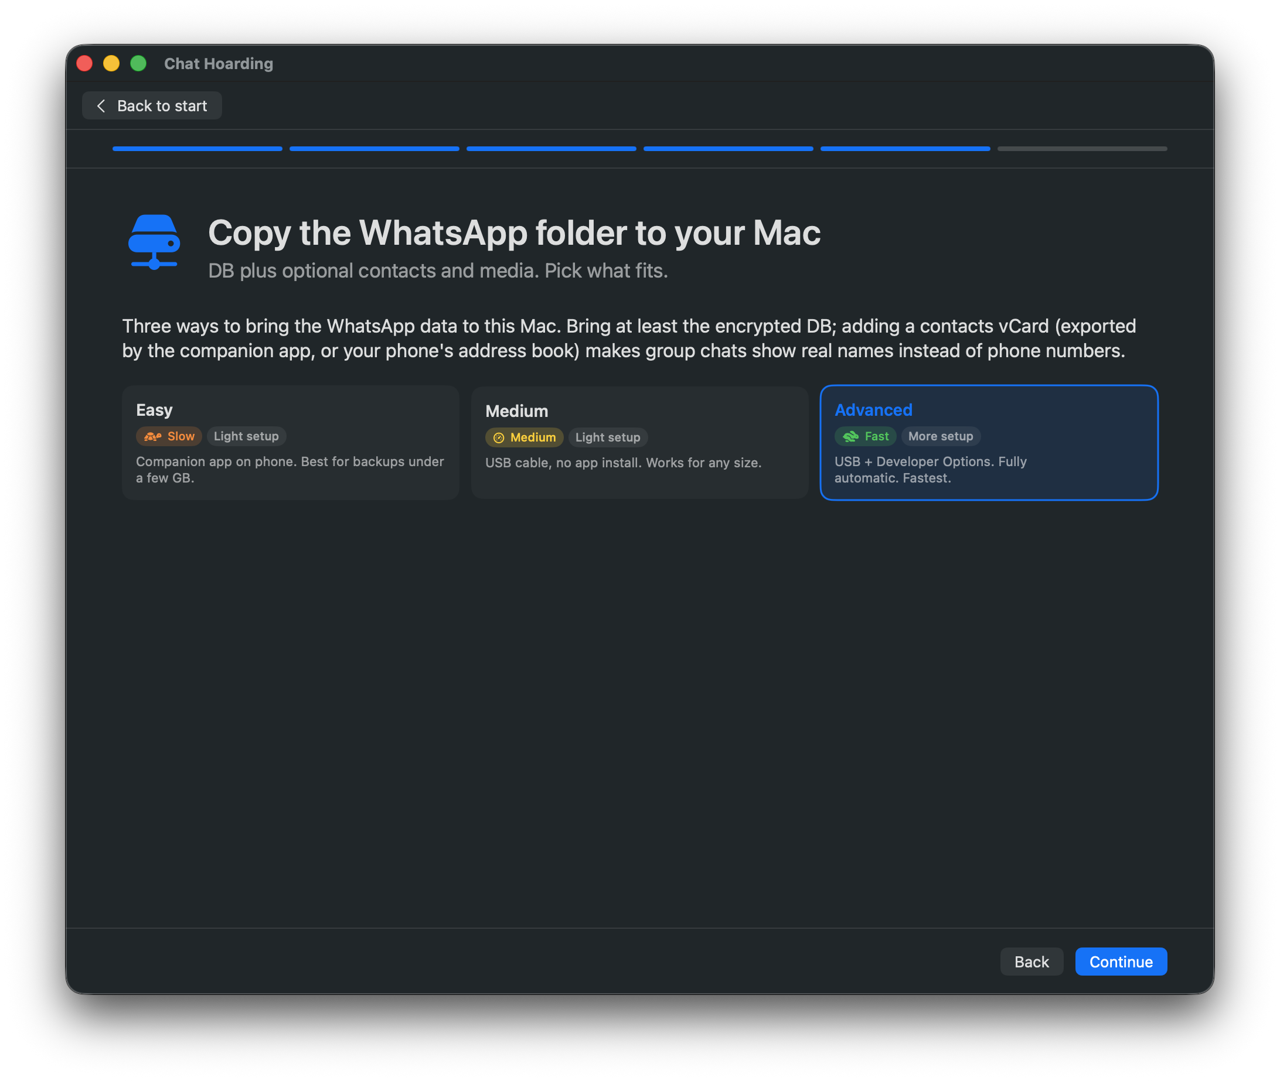Click the Back to start button
1280x1081 pixels.
(151, 105)
